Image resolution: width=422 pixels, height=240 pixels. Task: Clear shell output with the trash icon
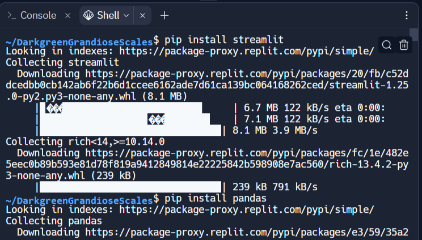[x=404, y=45]
